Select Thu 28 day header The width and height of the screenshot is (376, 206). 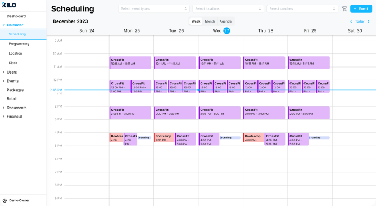click(x=265, y=31)
